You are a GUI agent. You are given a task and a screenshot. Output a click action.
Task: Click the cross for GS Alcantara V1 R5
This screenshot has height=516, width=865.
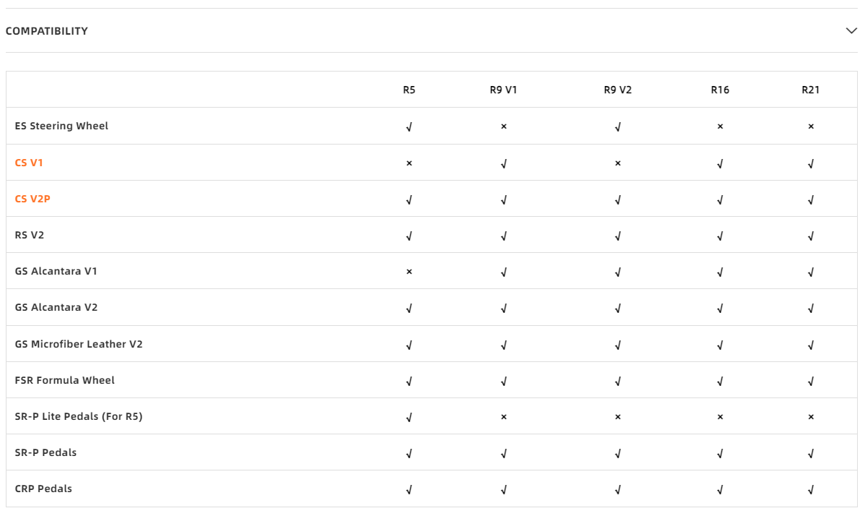point(409,272)
